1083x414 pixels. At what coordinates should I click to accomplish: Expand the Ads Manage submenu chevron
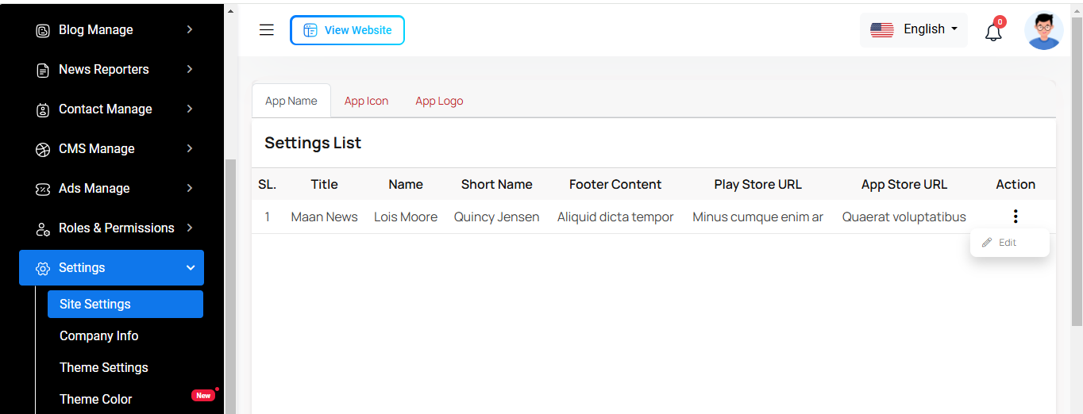pyautogui.click(x=190, y=188)
